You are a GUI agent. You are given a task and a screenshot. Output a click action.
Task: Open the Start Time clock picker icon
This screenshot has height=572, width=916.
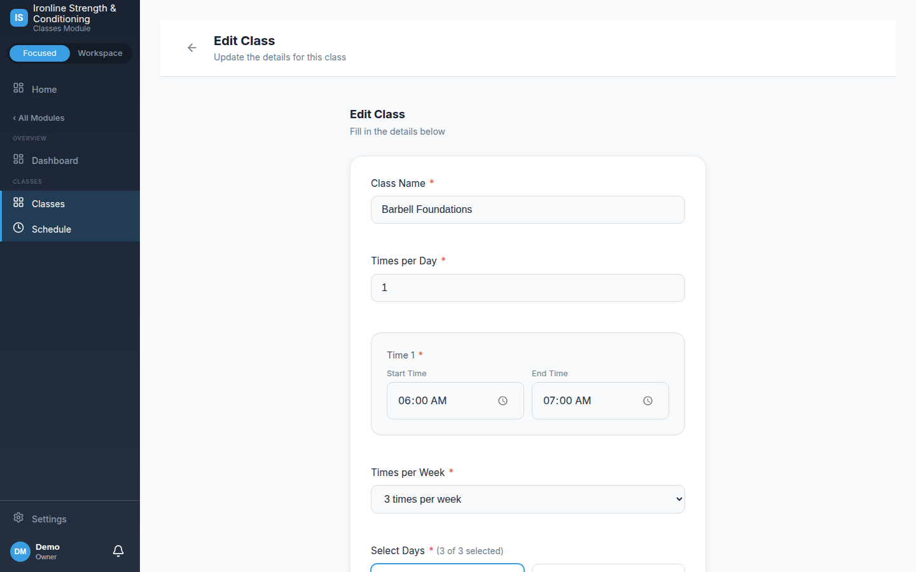[503, 401]
